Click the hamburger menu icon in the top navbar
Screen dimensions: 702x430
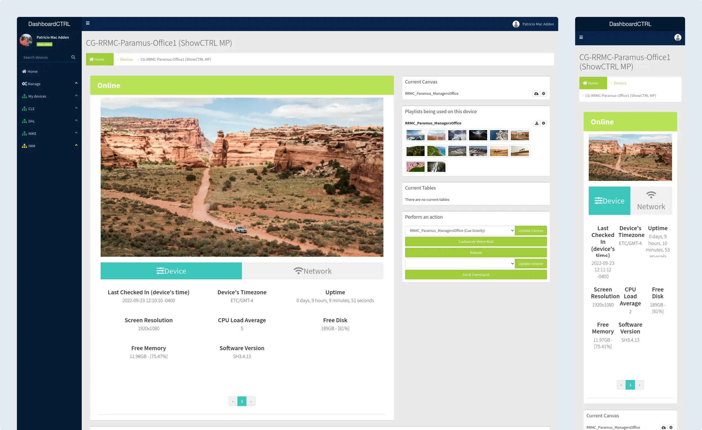click(x=88, y=23)
